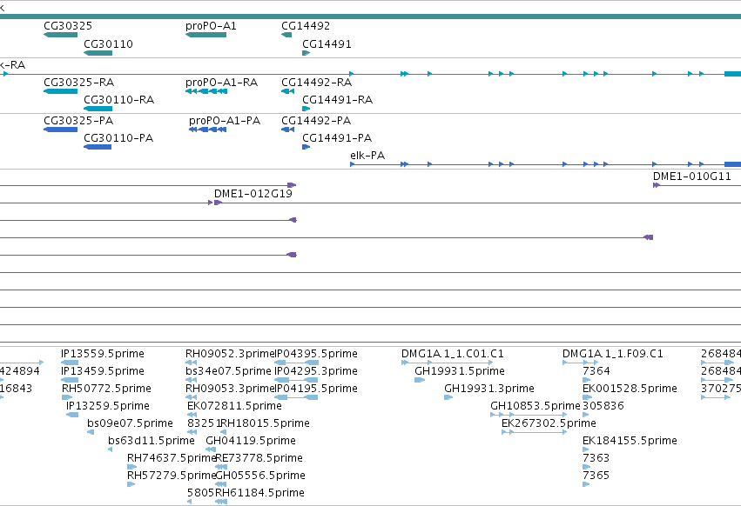
Task: Click the CG14492-PA protein label
Action: (x=316, y=121)
